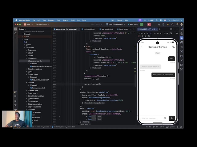Open More tool windows ellipsis in left sidebar
The height and width of the screenshot is (147, 197).
(15, 38)
